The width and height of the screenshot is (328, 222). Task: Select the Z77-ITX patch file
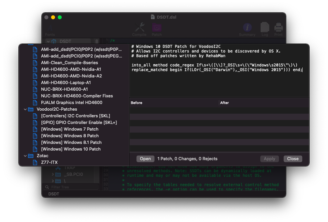point(49,162)
